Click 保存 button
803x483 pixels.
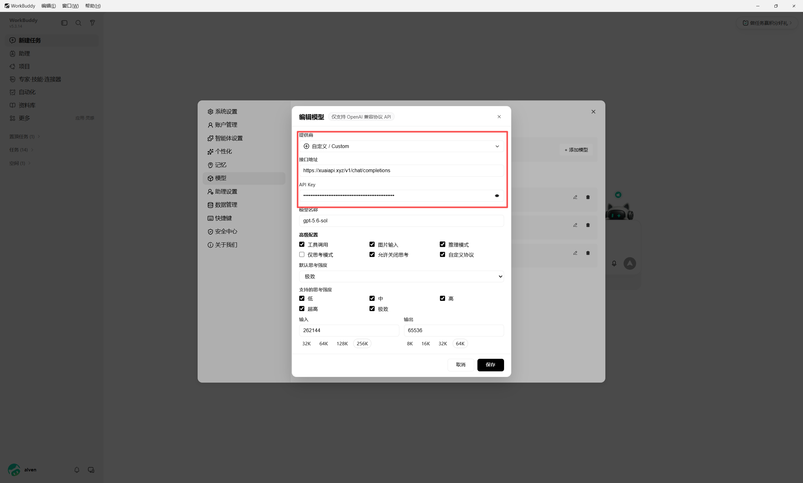[x=491, y=365]
